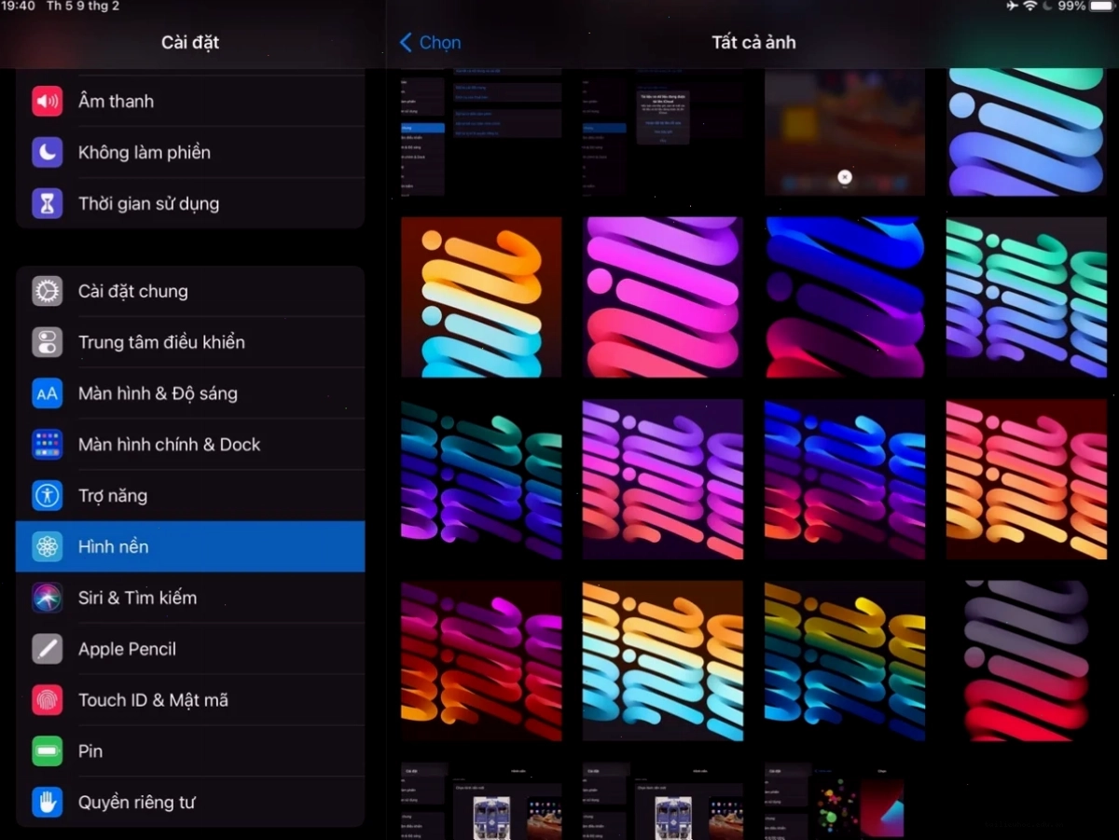Select the highlighted Hình nền wallpaper row
The width and height of the screenshot is (1119, 840).
coord(190,546)
